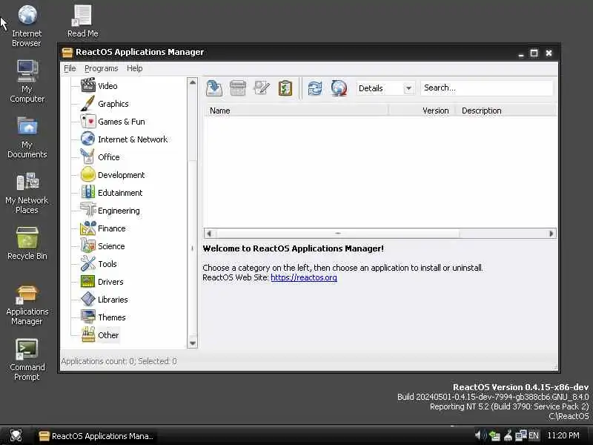Viewport: 593px width, 445px height.
Task: Click the Update Database globe icon
Action: (x=339, y=88)
